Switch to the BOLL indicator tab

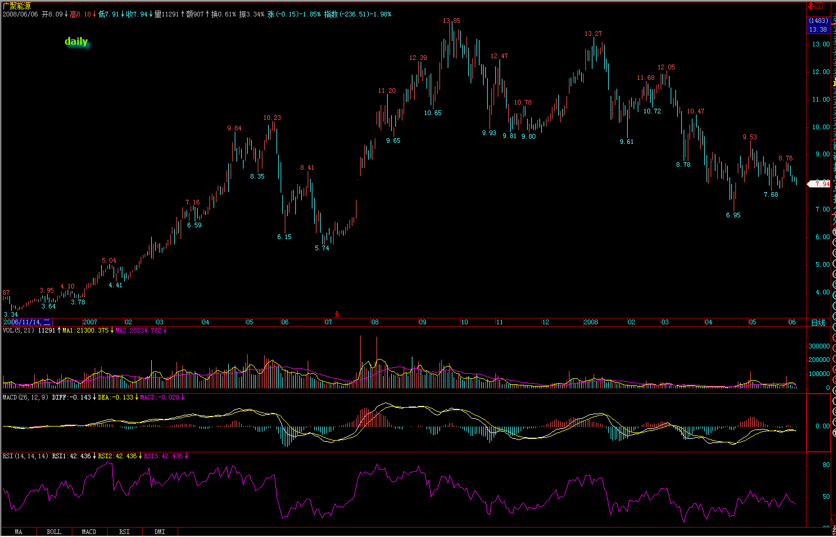coord(54,532)
